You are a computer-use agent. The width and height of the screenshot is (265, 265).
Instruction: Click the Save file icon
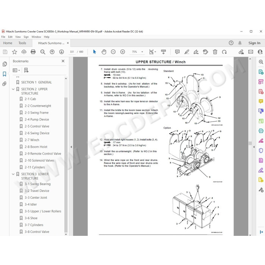5,52
